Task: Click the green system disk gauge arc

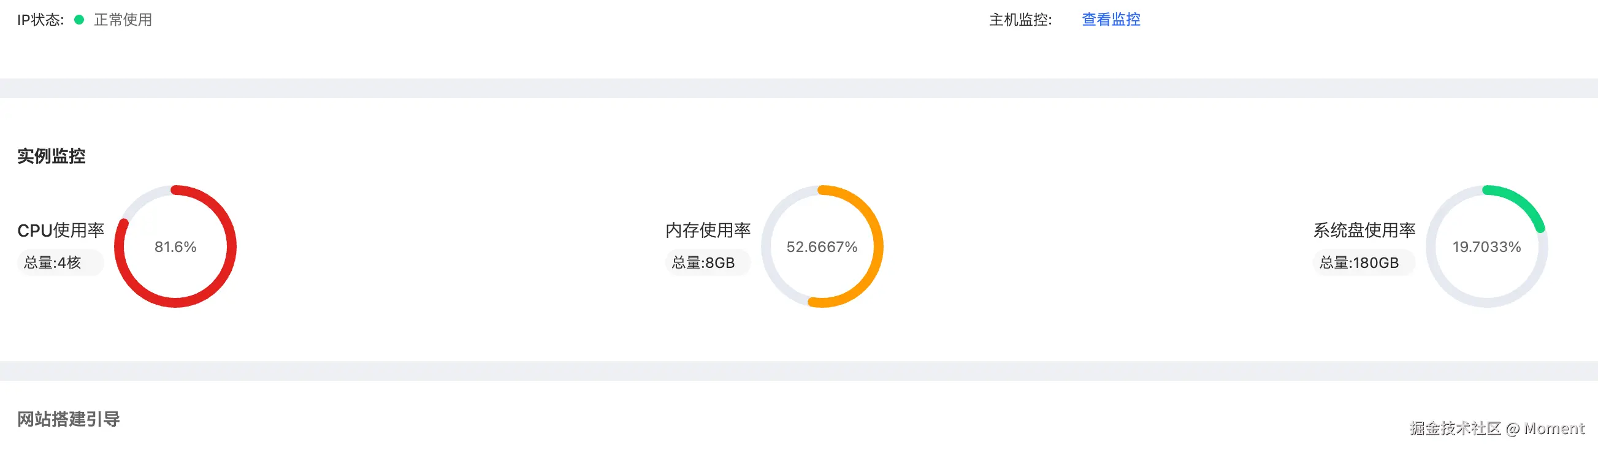Action: tap(1522, 202)
